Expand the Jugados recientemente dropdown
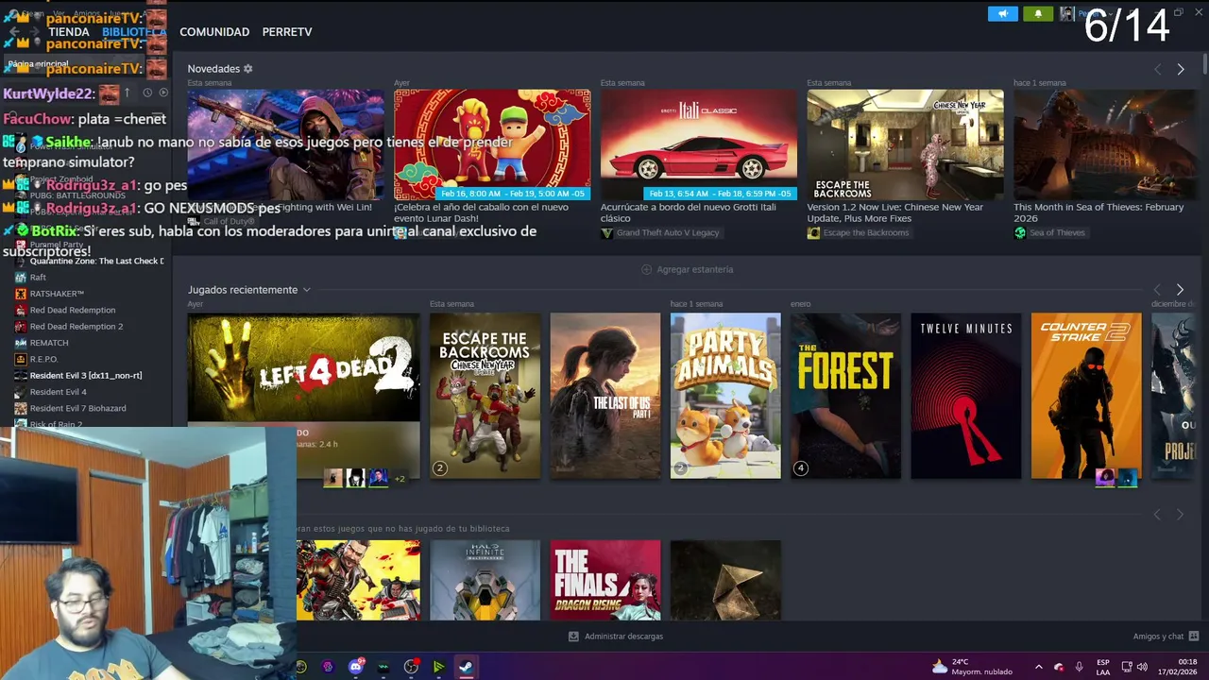 (x=306, y=290)
